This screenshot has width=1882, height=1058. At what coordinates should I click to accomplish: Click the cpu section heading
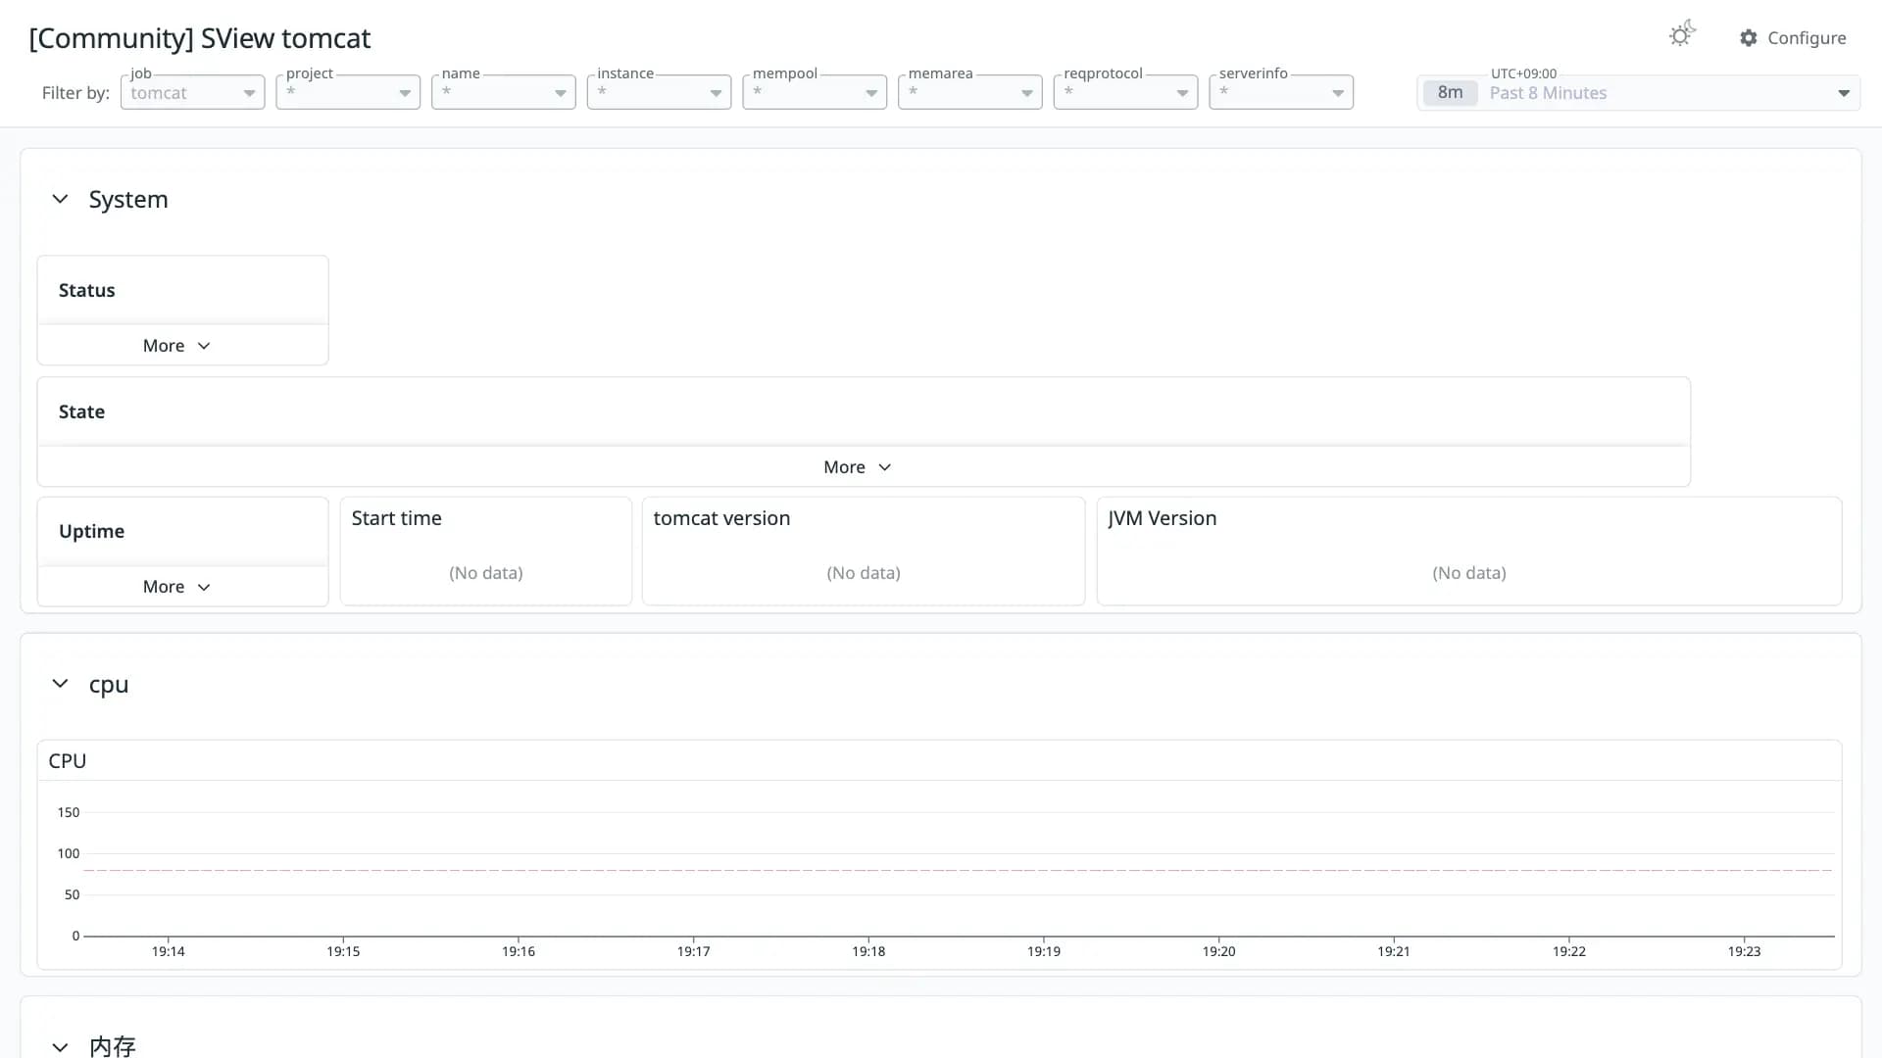tap(109, 685)
